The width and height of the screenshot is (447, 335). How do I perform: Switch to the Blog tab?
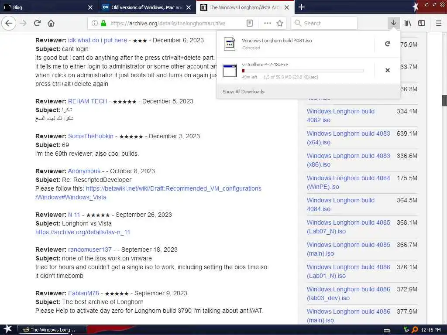(x=48, y=7)
